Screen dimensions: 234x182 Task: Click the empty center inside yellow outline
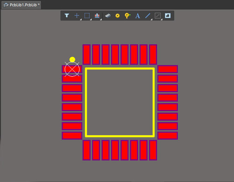pos(120,102)
